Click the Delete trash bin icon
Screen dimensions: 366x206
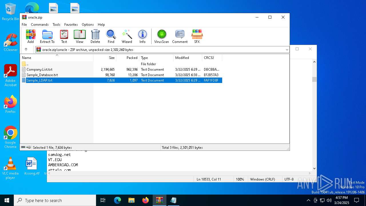(95, 36)
